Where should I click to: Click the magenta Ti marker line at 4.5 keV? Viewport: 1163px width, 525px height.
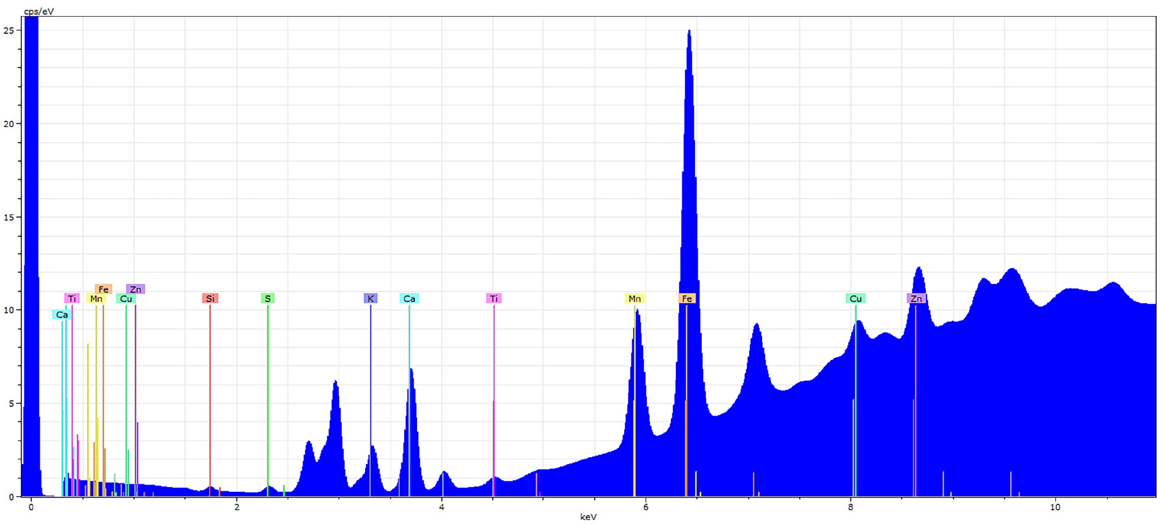click(494, 361)
